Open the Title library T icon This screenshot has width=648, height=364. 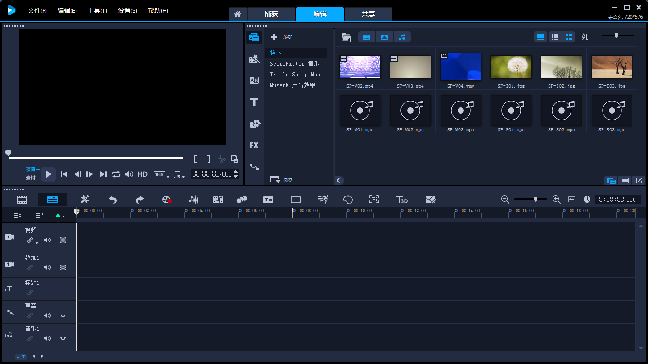[254, 102]
